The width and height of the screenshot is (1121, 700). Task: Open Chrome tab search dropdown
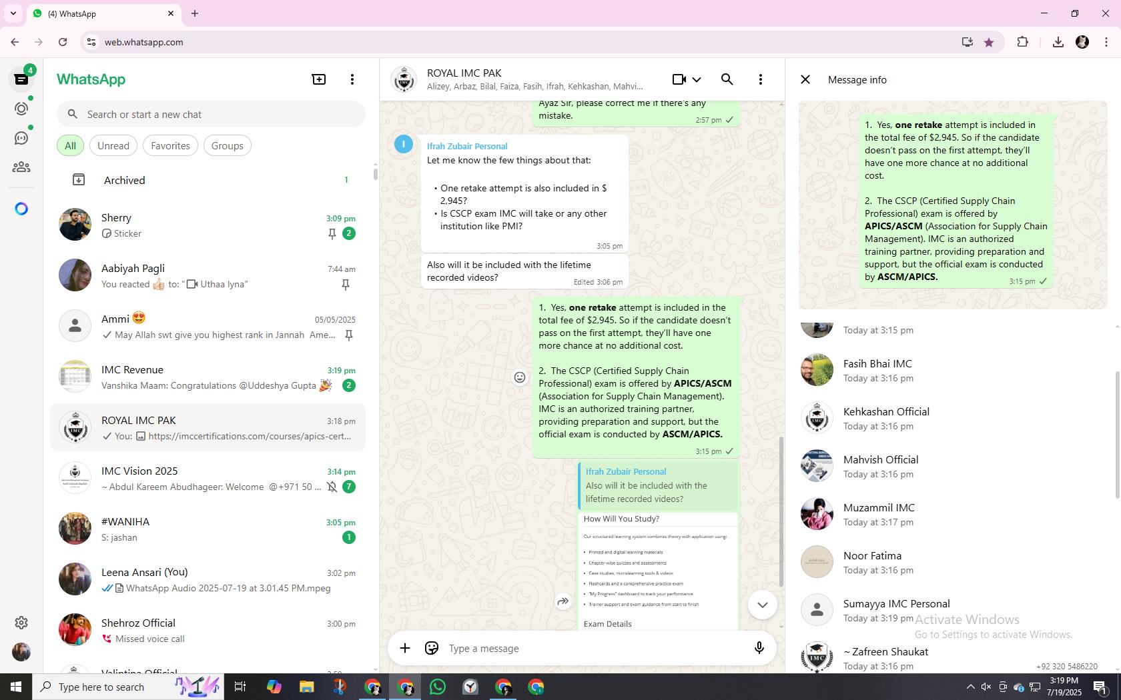pyautogui.click(x=13, y=13)
